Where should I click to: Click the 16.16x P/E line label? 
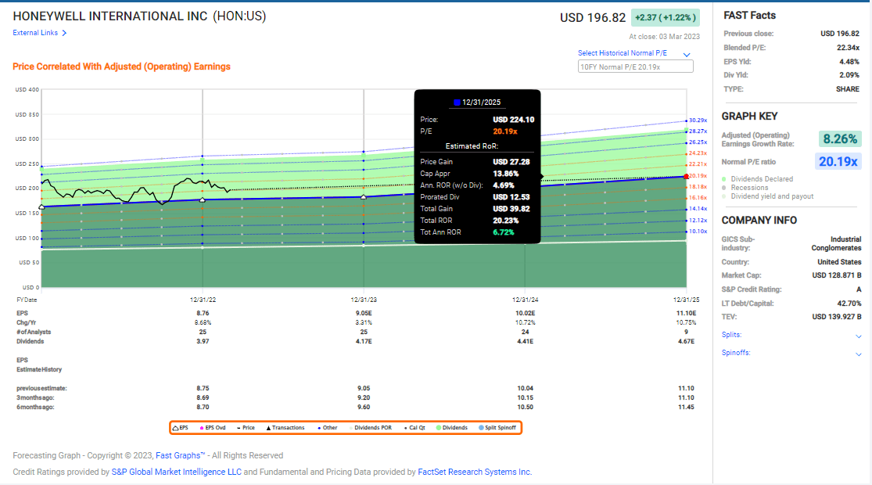click(x=698, y=197)
